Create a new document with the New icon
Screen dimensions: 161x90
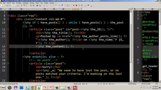2,5
